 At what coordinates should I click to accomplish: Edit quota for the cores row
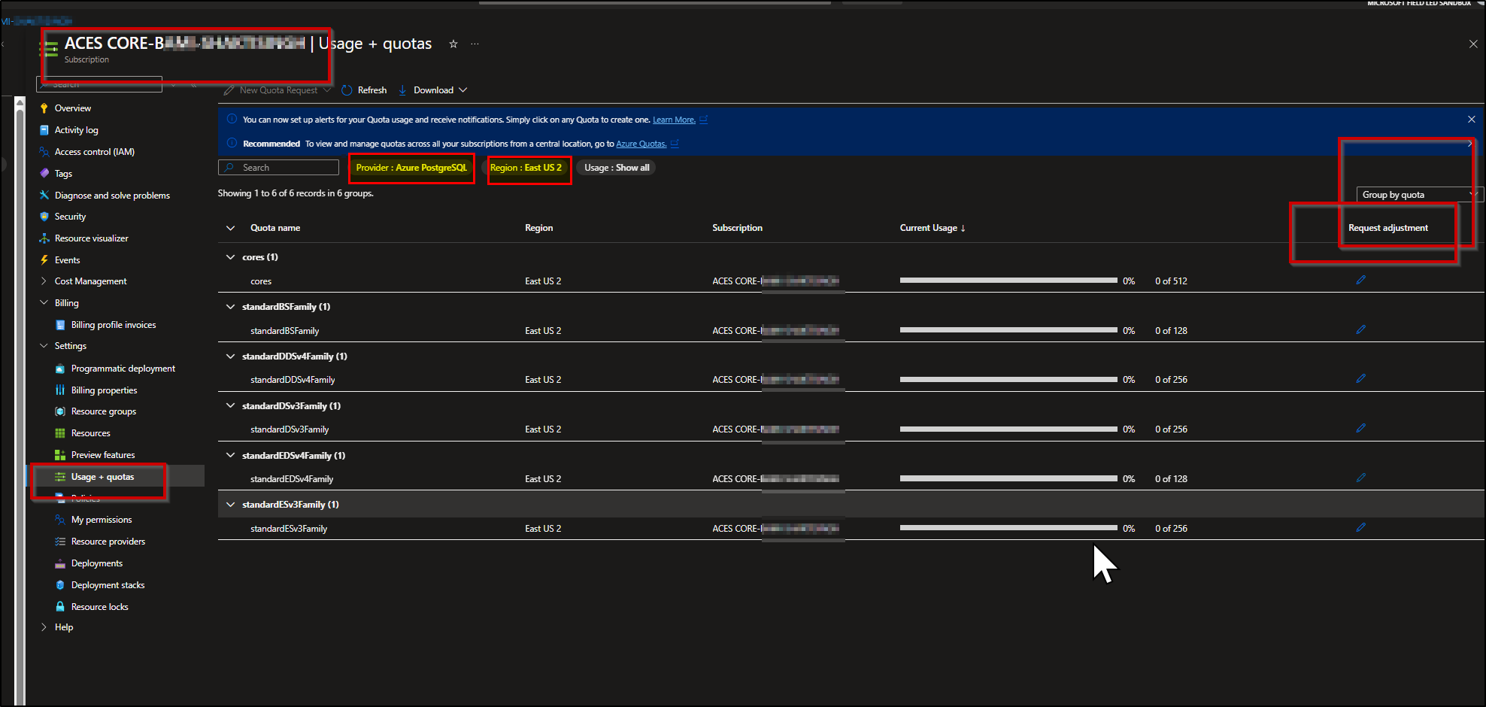tap(1361, 280)
